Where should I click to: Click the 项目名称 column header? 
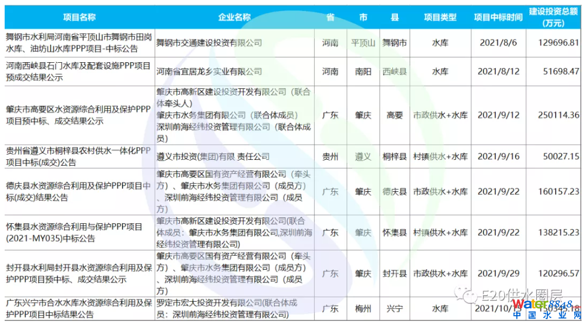tap(79, 17)
